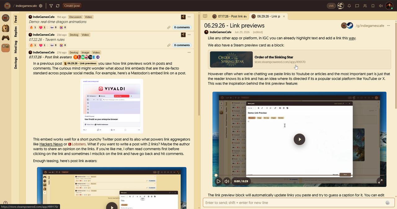Viewport: 397px width, 209px height.
Task: Click Image tag on Post link avatars post
Action: 85,52
